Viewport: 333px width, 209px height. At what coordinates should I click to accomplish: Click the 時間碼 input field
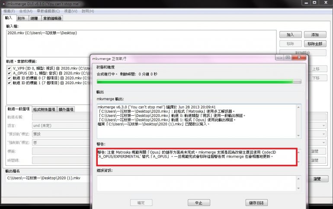(x=61, y=160)
